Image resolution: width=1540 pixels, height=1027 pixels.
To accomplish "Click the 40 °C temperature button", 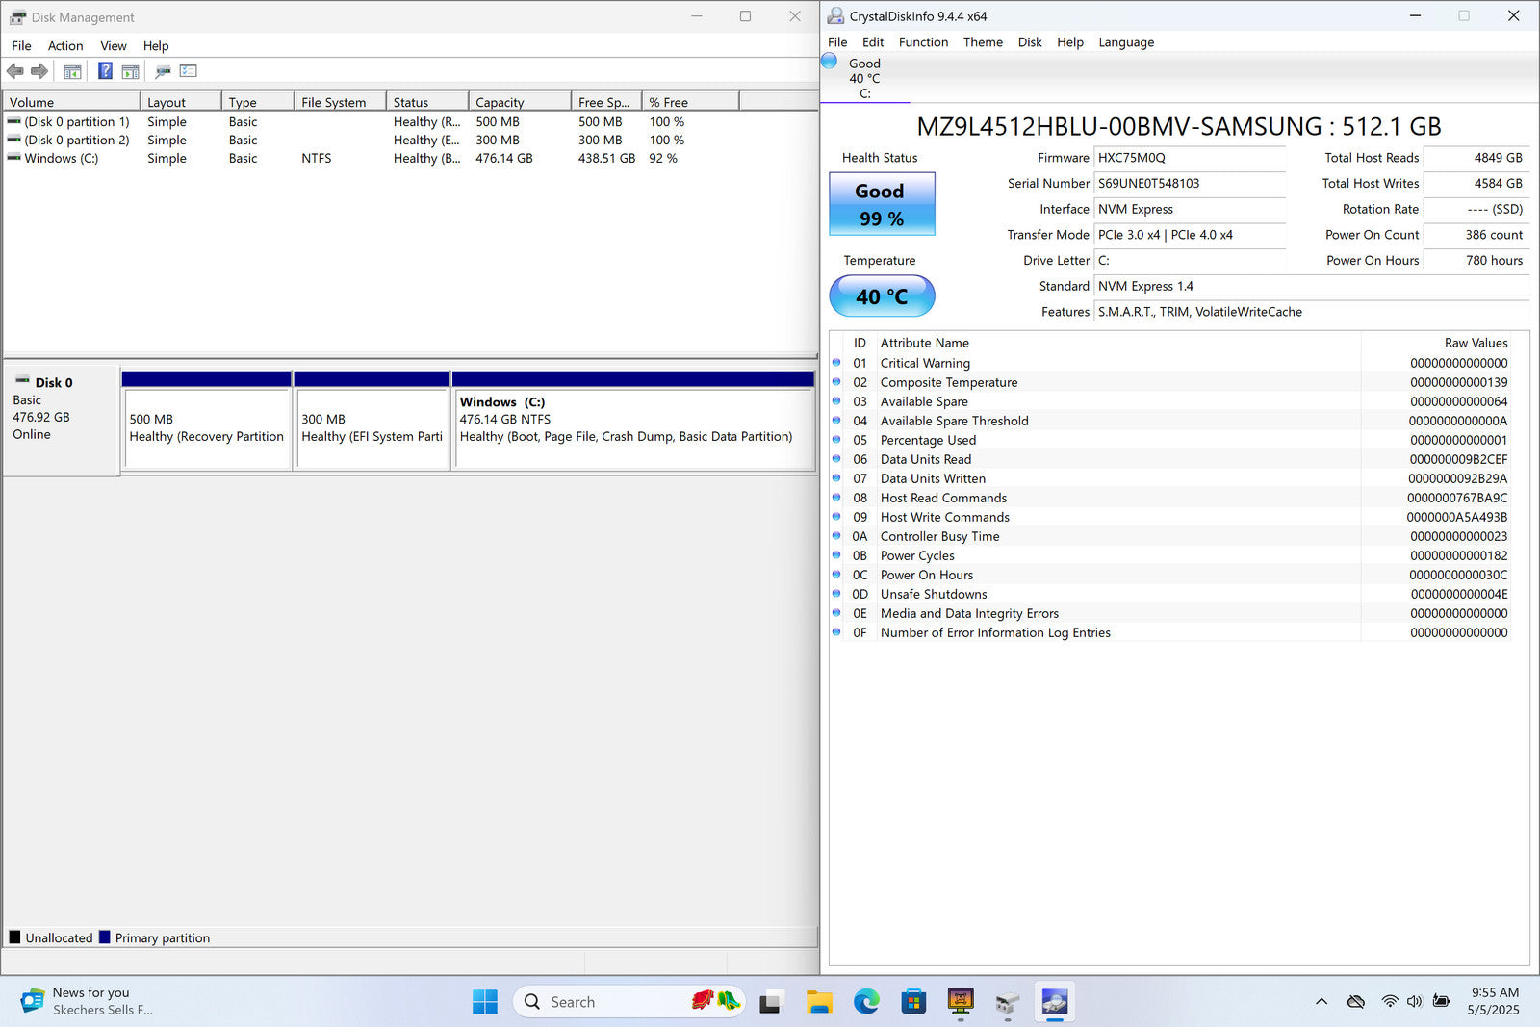I will pyautogui.click(x=882, y=296).
